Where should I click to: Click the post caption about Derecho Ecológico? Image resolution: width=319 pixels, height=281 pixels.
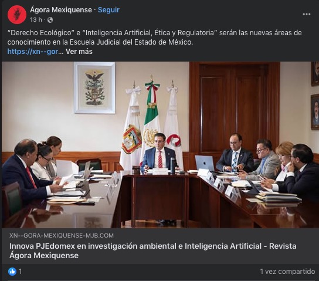point(154,38)
